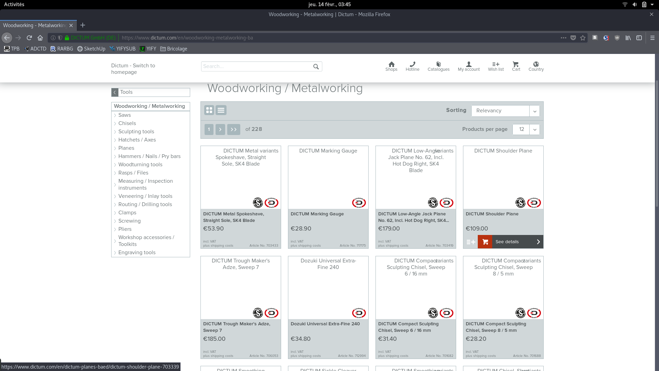Open Measuring / Inspection instruments category

click(146, 184)
